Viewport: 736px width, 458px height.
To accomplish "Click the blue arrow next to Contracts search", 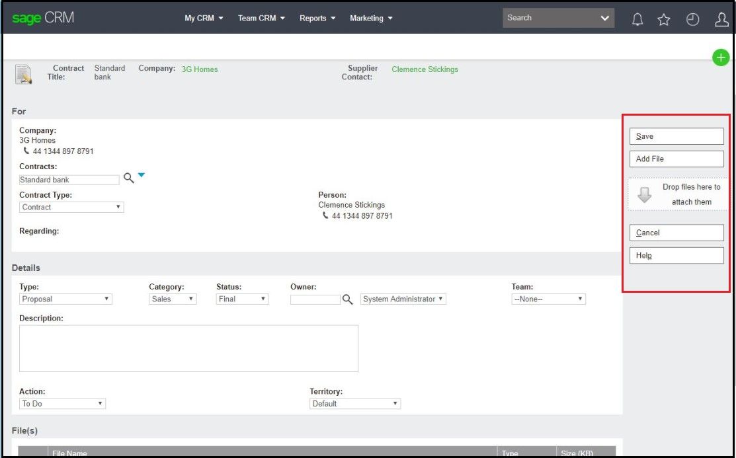I will [x=142, y=175].
